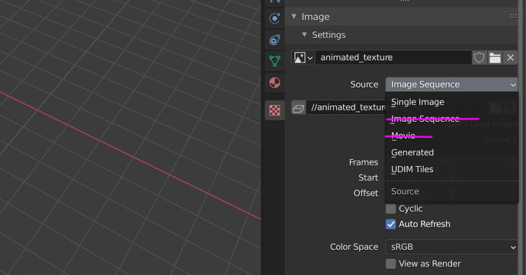Click the //animated_texture file path field

[345, 107]
